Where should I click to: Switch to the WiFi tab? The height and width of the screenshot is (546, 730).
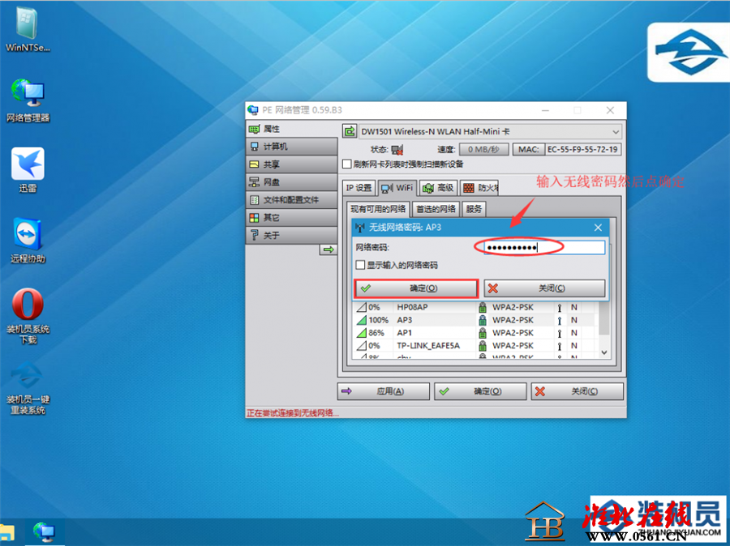click(397, 188)
